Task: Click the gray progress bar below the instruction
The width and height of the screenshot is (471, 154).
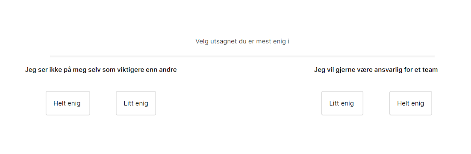Action: click(242, 56)
